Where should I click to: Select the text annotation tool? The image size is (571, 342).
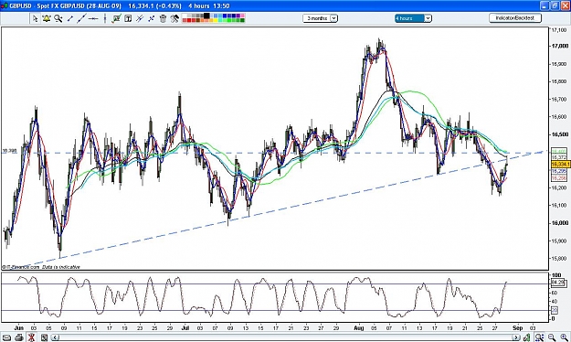click(x=128, y=18)
